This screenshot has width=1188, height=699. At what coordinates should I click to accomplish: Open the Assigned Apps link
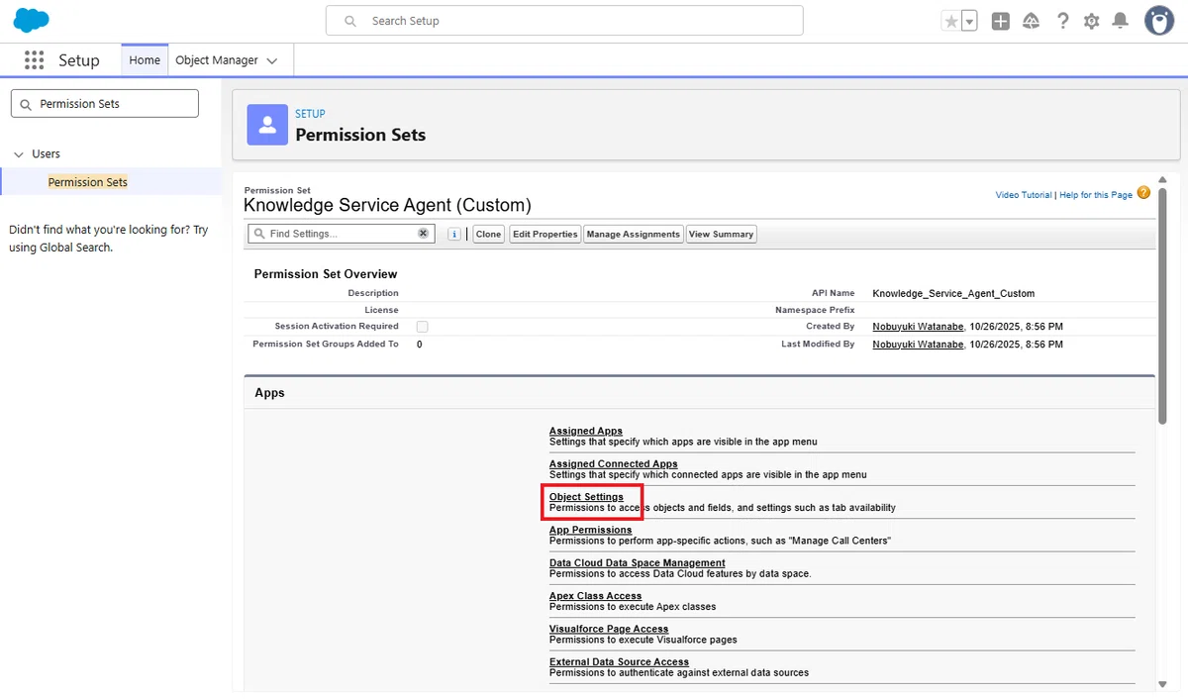point(586,431)
